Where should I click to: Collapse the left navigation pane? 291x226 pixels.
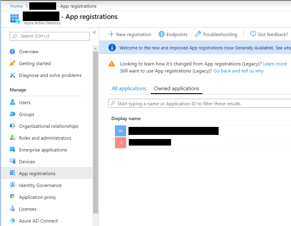pos(94,32)
